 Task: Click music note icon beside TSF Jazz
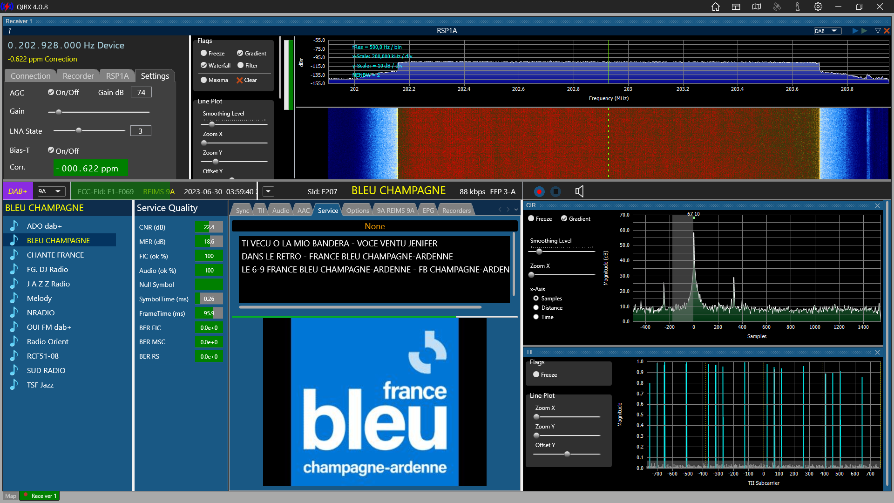point(14,385)
